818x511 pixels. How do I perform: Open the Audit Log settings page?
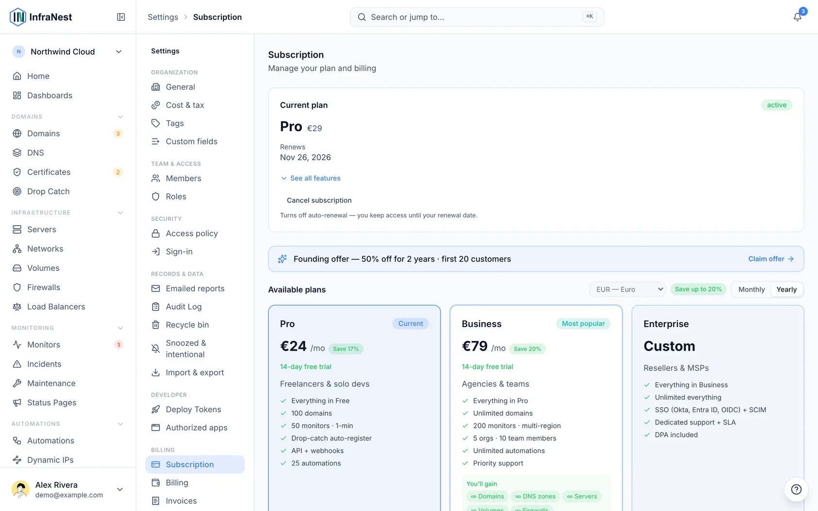[195, 307]
